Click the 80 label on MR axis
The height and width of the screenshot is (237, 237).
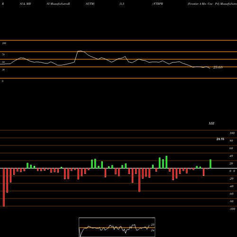(x=231, y=141)
